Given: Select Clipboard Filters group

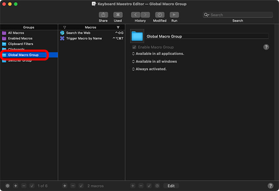Looking at the screenshot, I should (29, 44).
